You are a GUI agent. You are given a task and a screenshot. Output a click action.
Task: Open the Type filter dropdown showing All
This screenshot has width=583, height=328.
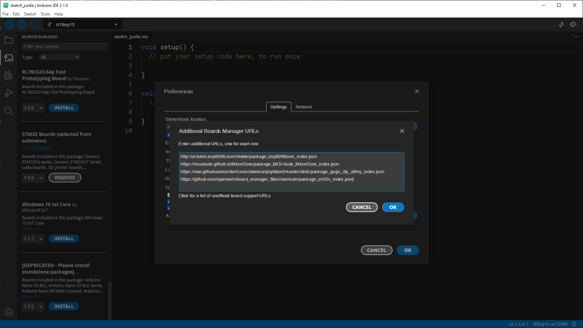(59, 57)
